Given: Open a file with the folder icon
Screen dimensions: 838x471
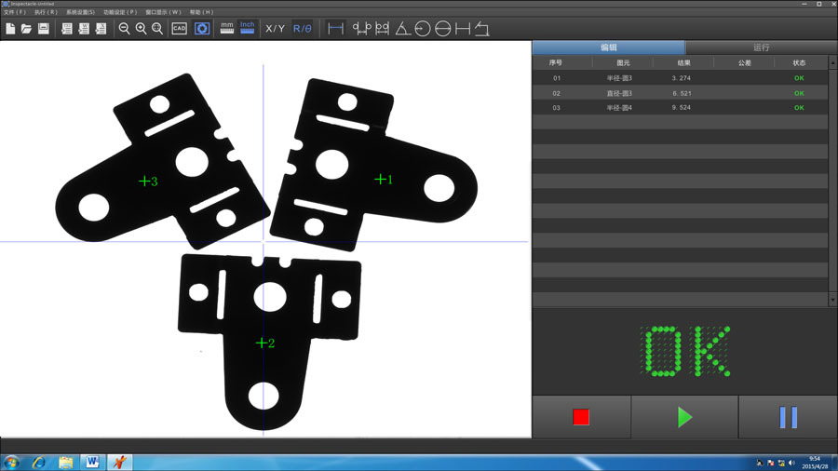Looking at the screenshot, I should (26, 29).
